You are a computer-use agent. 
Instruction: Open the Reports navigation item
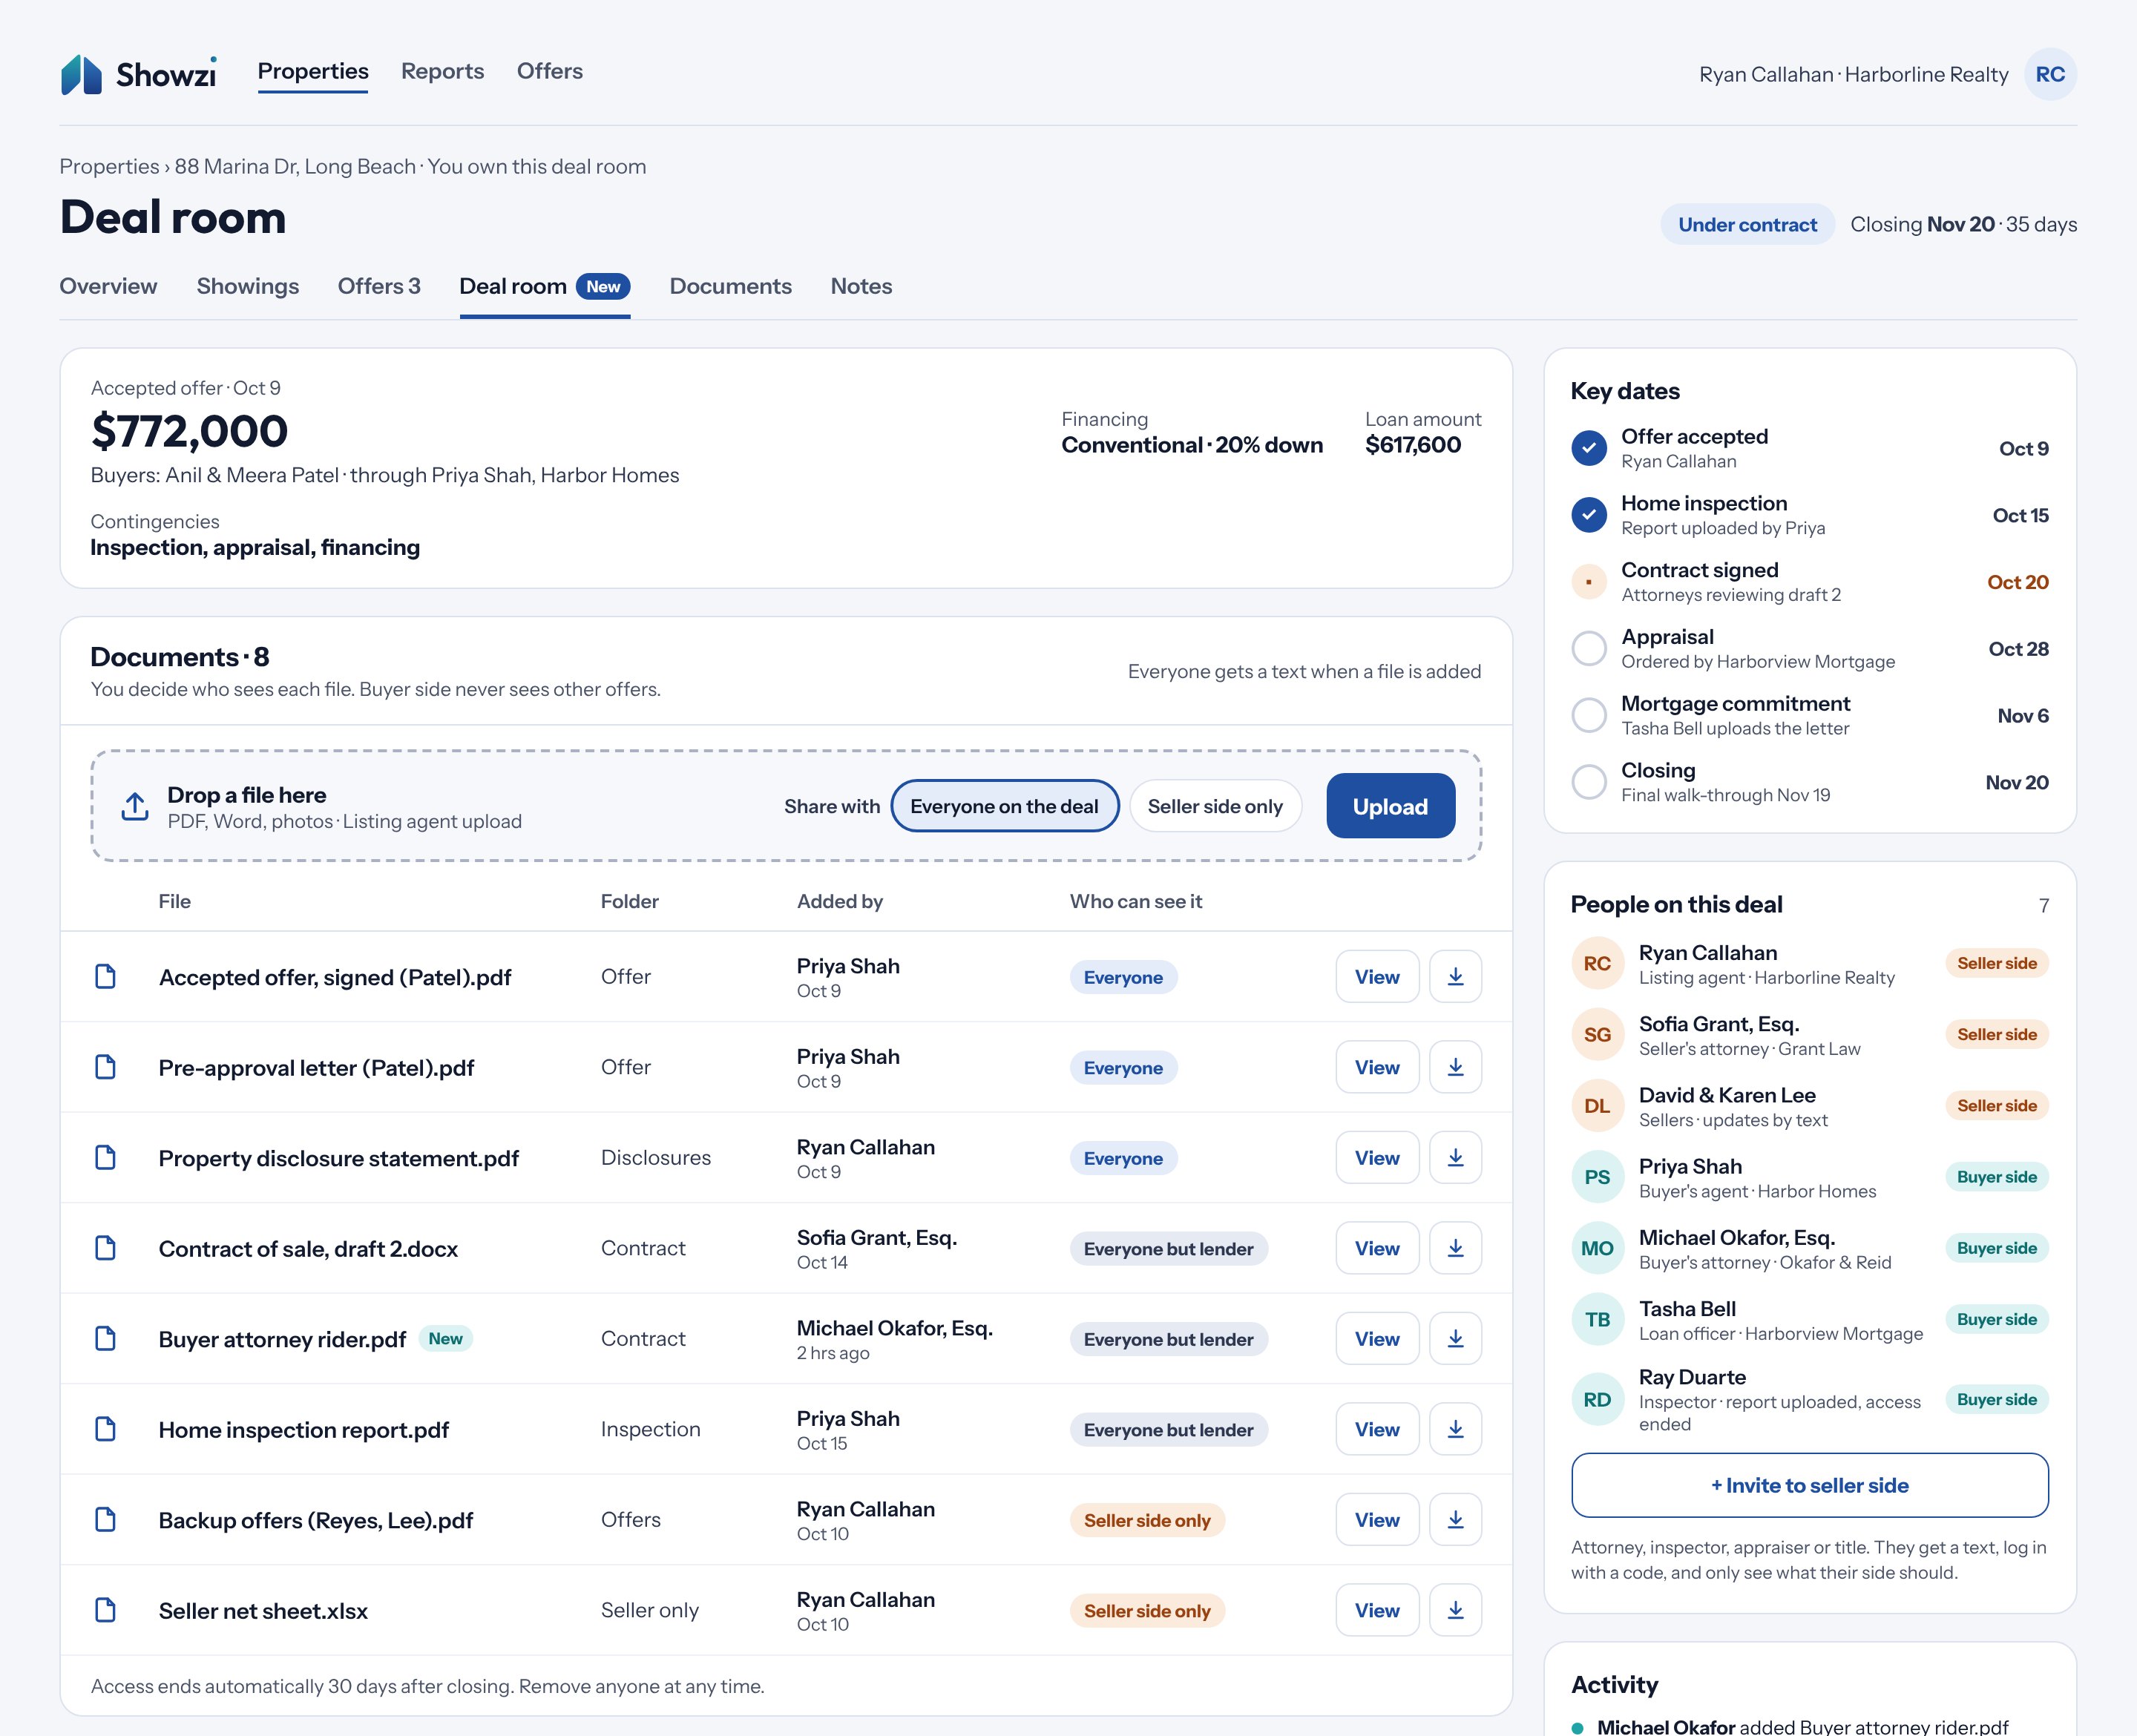pos(442,71)
